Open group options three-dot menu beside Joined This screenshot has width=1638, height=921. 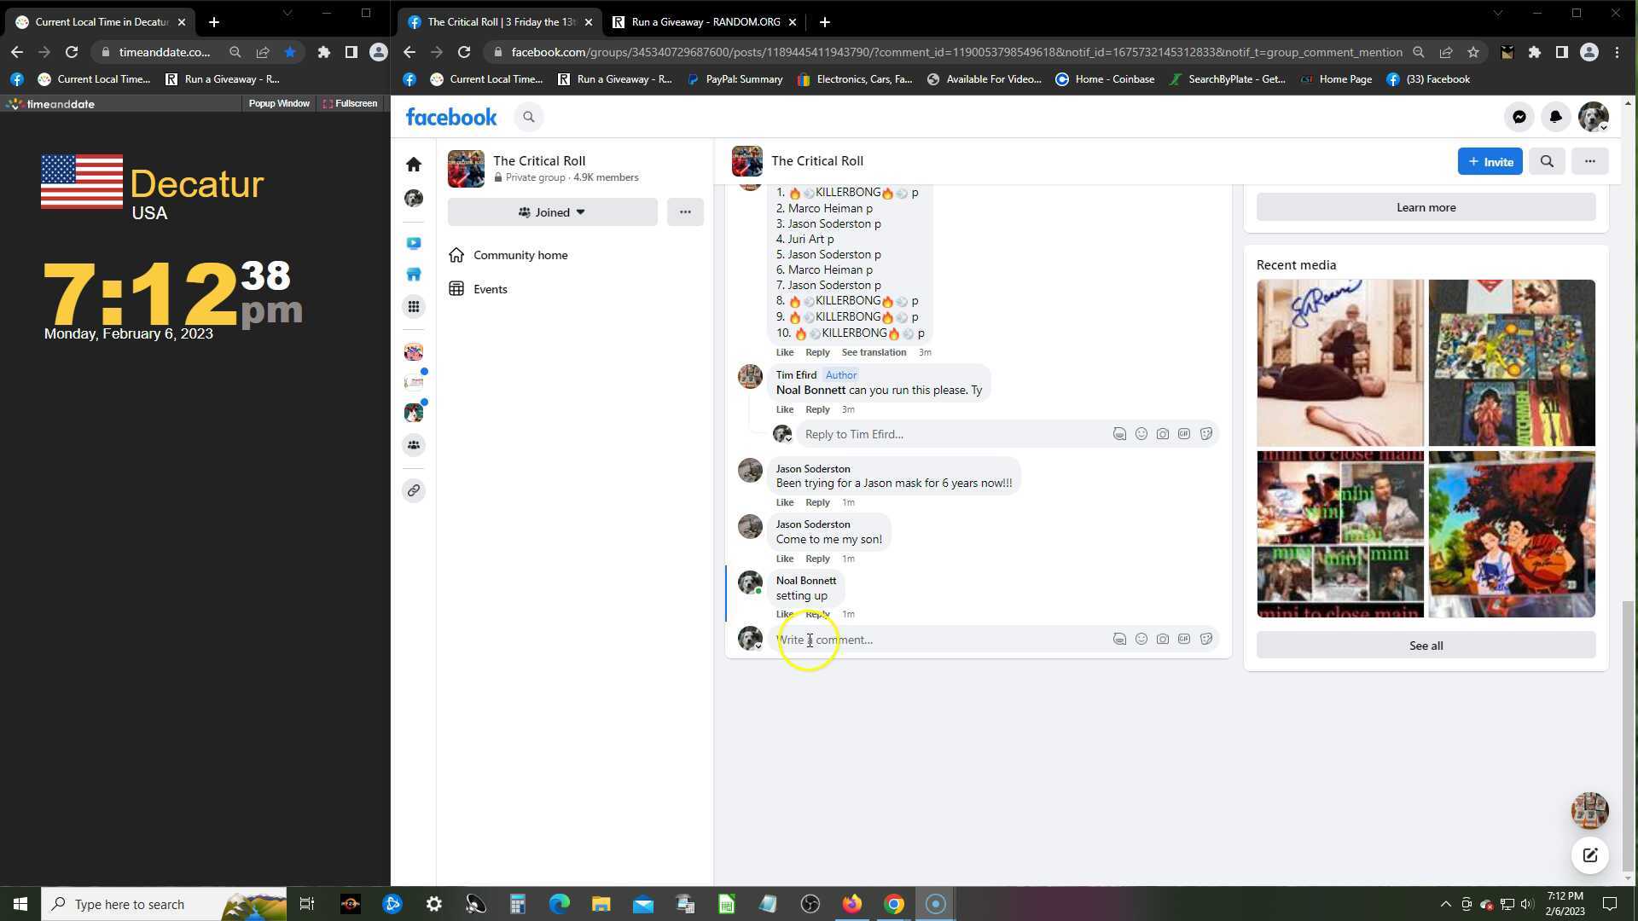click(685, 212)
